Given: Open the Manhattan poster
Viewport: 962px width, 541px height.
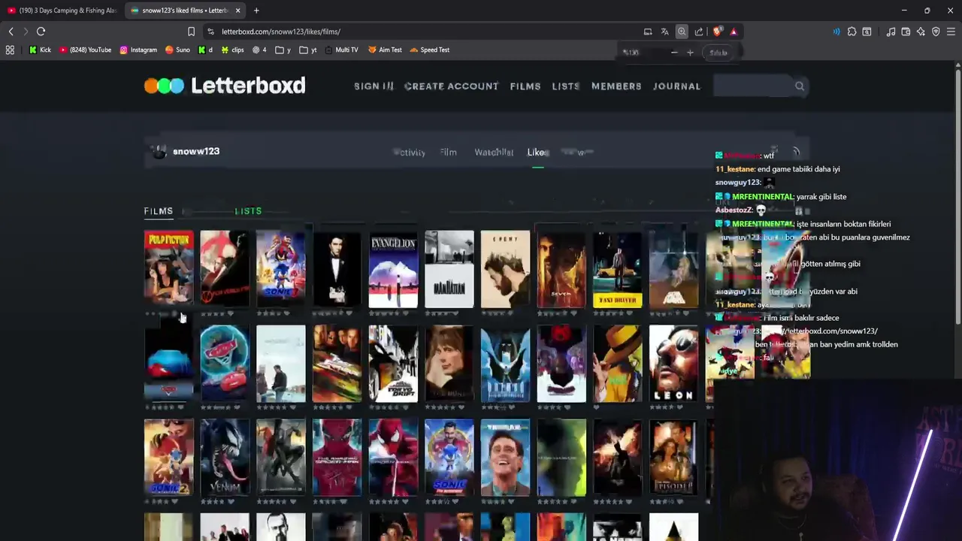Looking at the screenshot, I should [449, 269].
